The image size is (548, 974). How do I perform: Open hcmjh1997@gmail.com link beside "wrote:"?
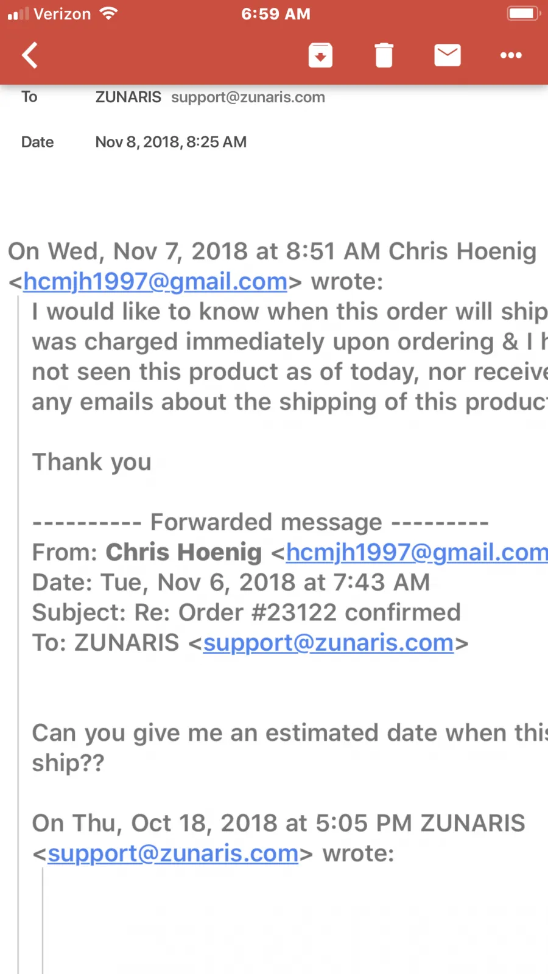pos(155,281)
